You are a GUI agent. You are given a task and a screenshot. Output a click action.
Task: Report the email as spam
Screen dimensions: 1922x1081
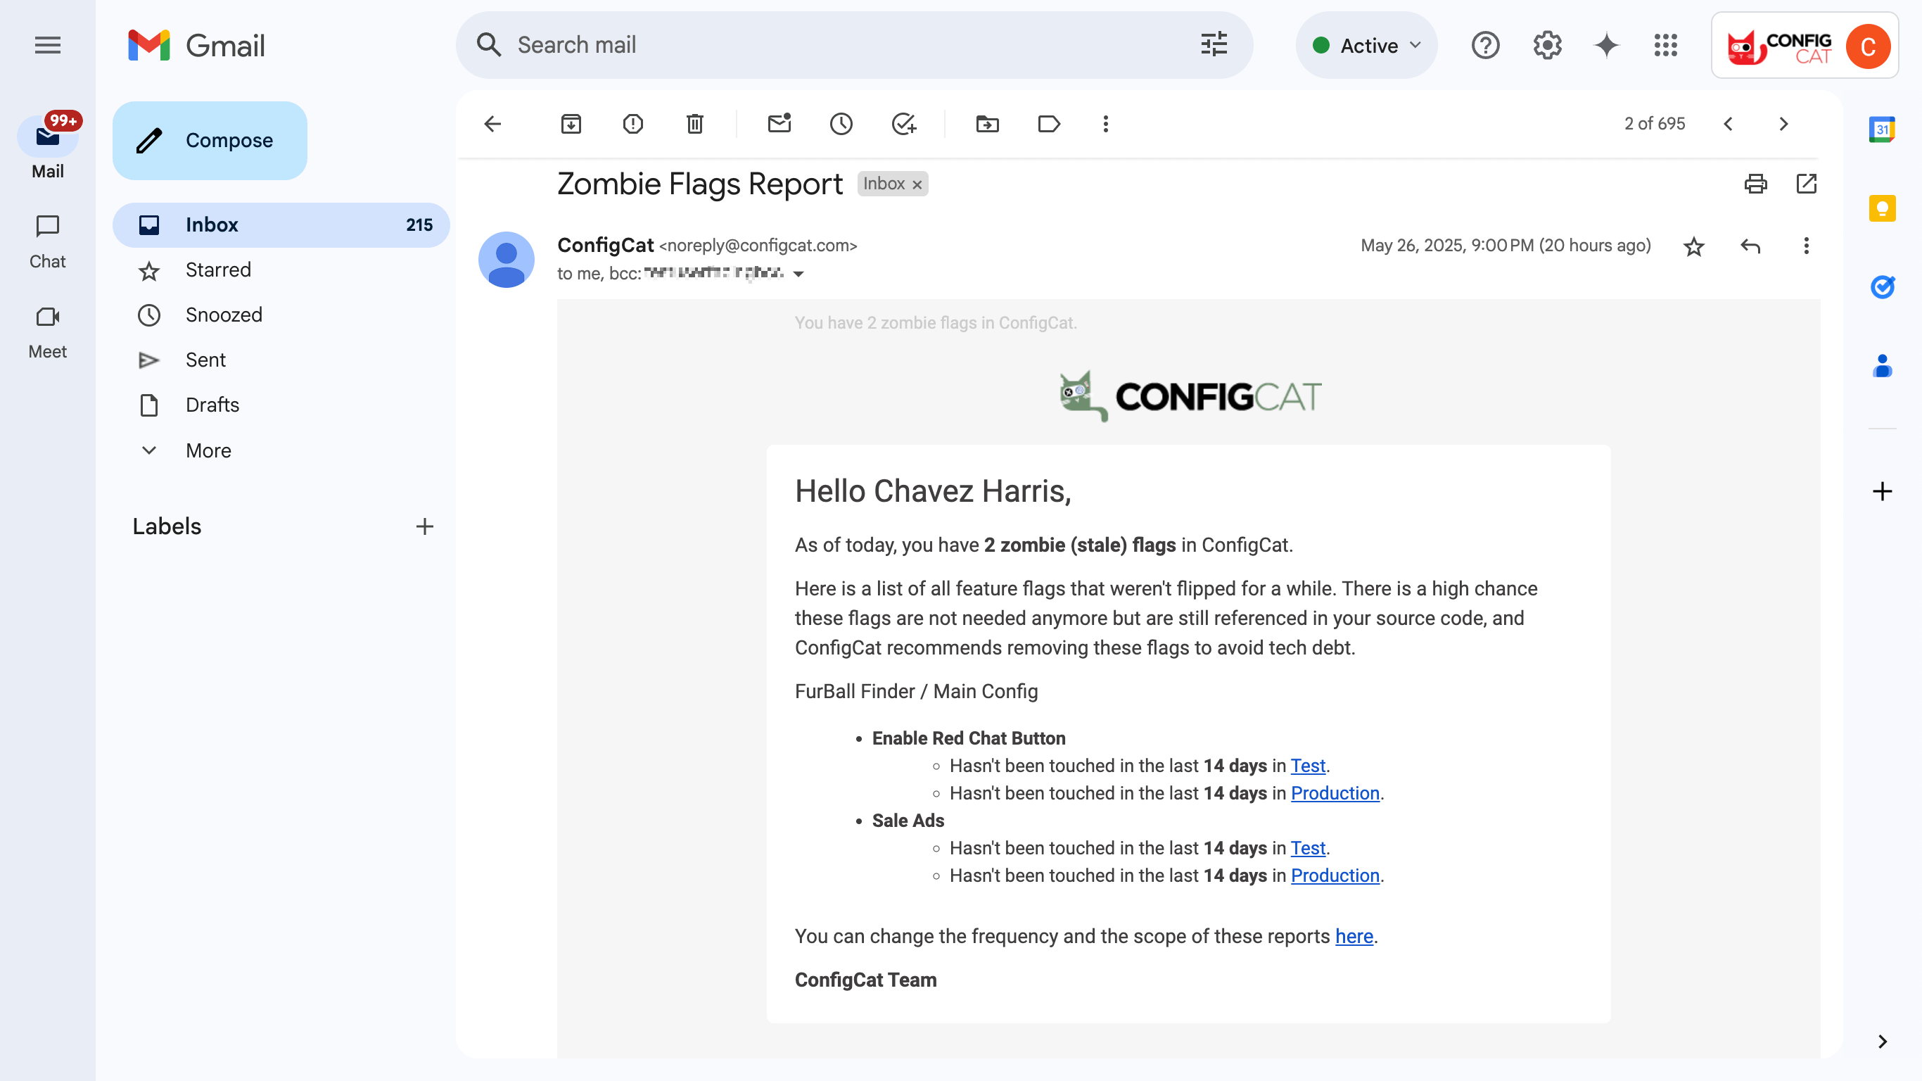pos(632,124)
